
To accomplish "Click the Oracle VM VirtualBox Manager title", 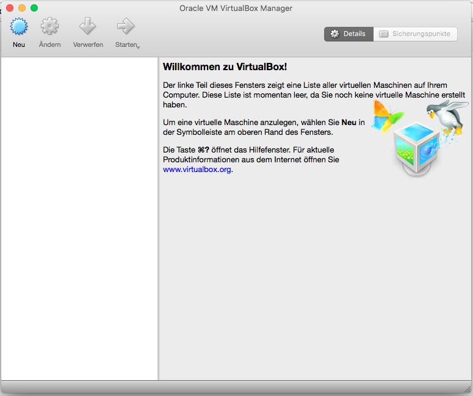I will click(x=236, y=8).
